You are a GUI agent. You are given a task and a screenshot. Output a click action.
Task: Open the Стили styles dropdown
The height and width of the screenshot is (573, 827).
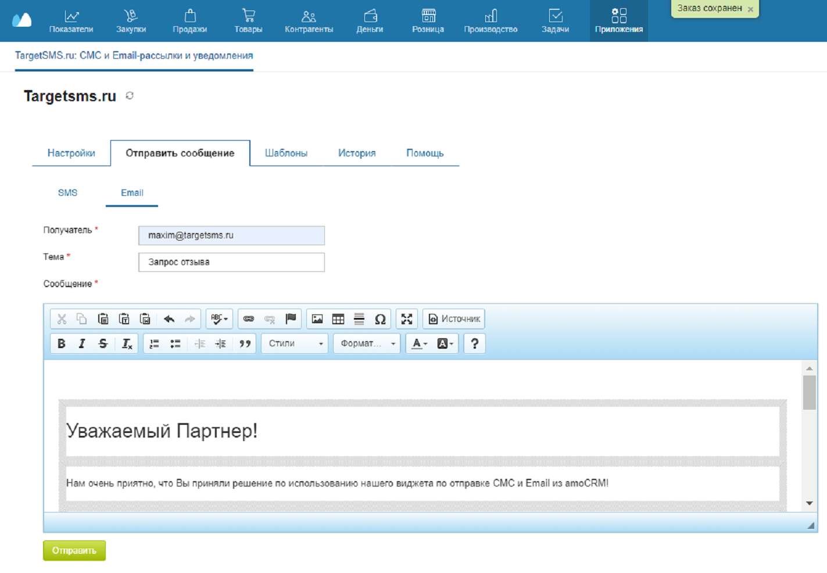(x=295, y=343)
